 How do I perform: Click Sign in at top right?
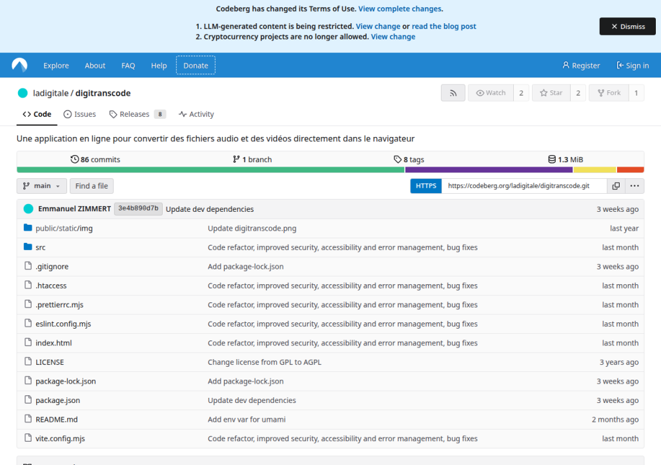coord(633,65)
